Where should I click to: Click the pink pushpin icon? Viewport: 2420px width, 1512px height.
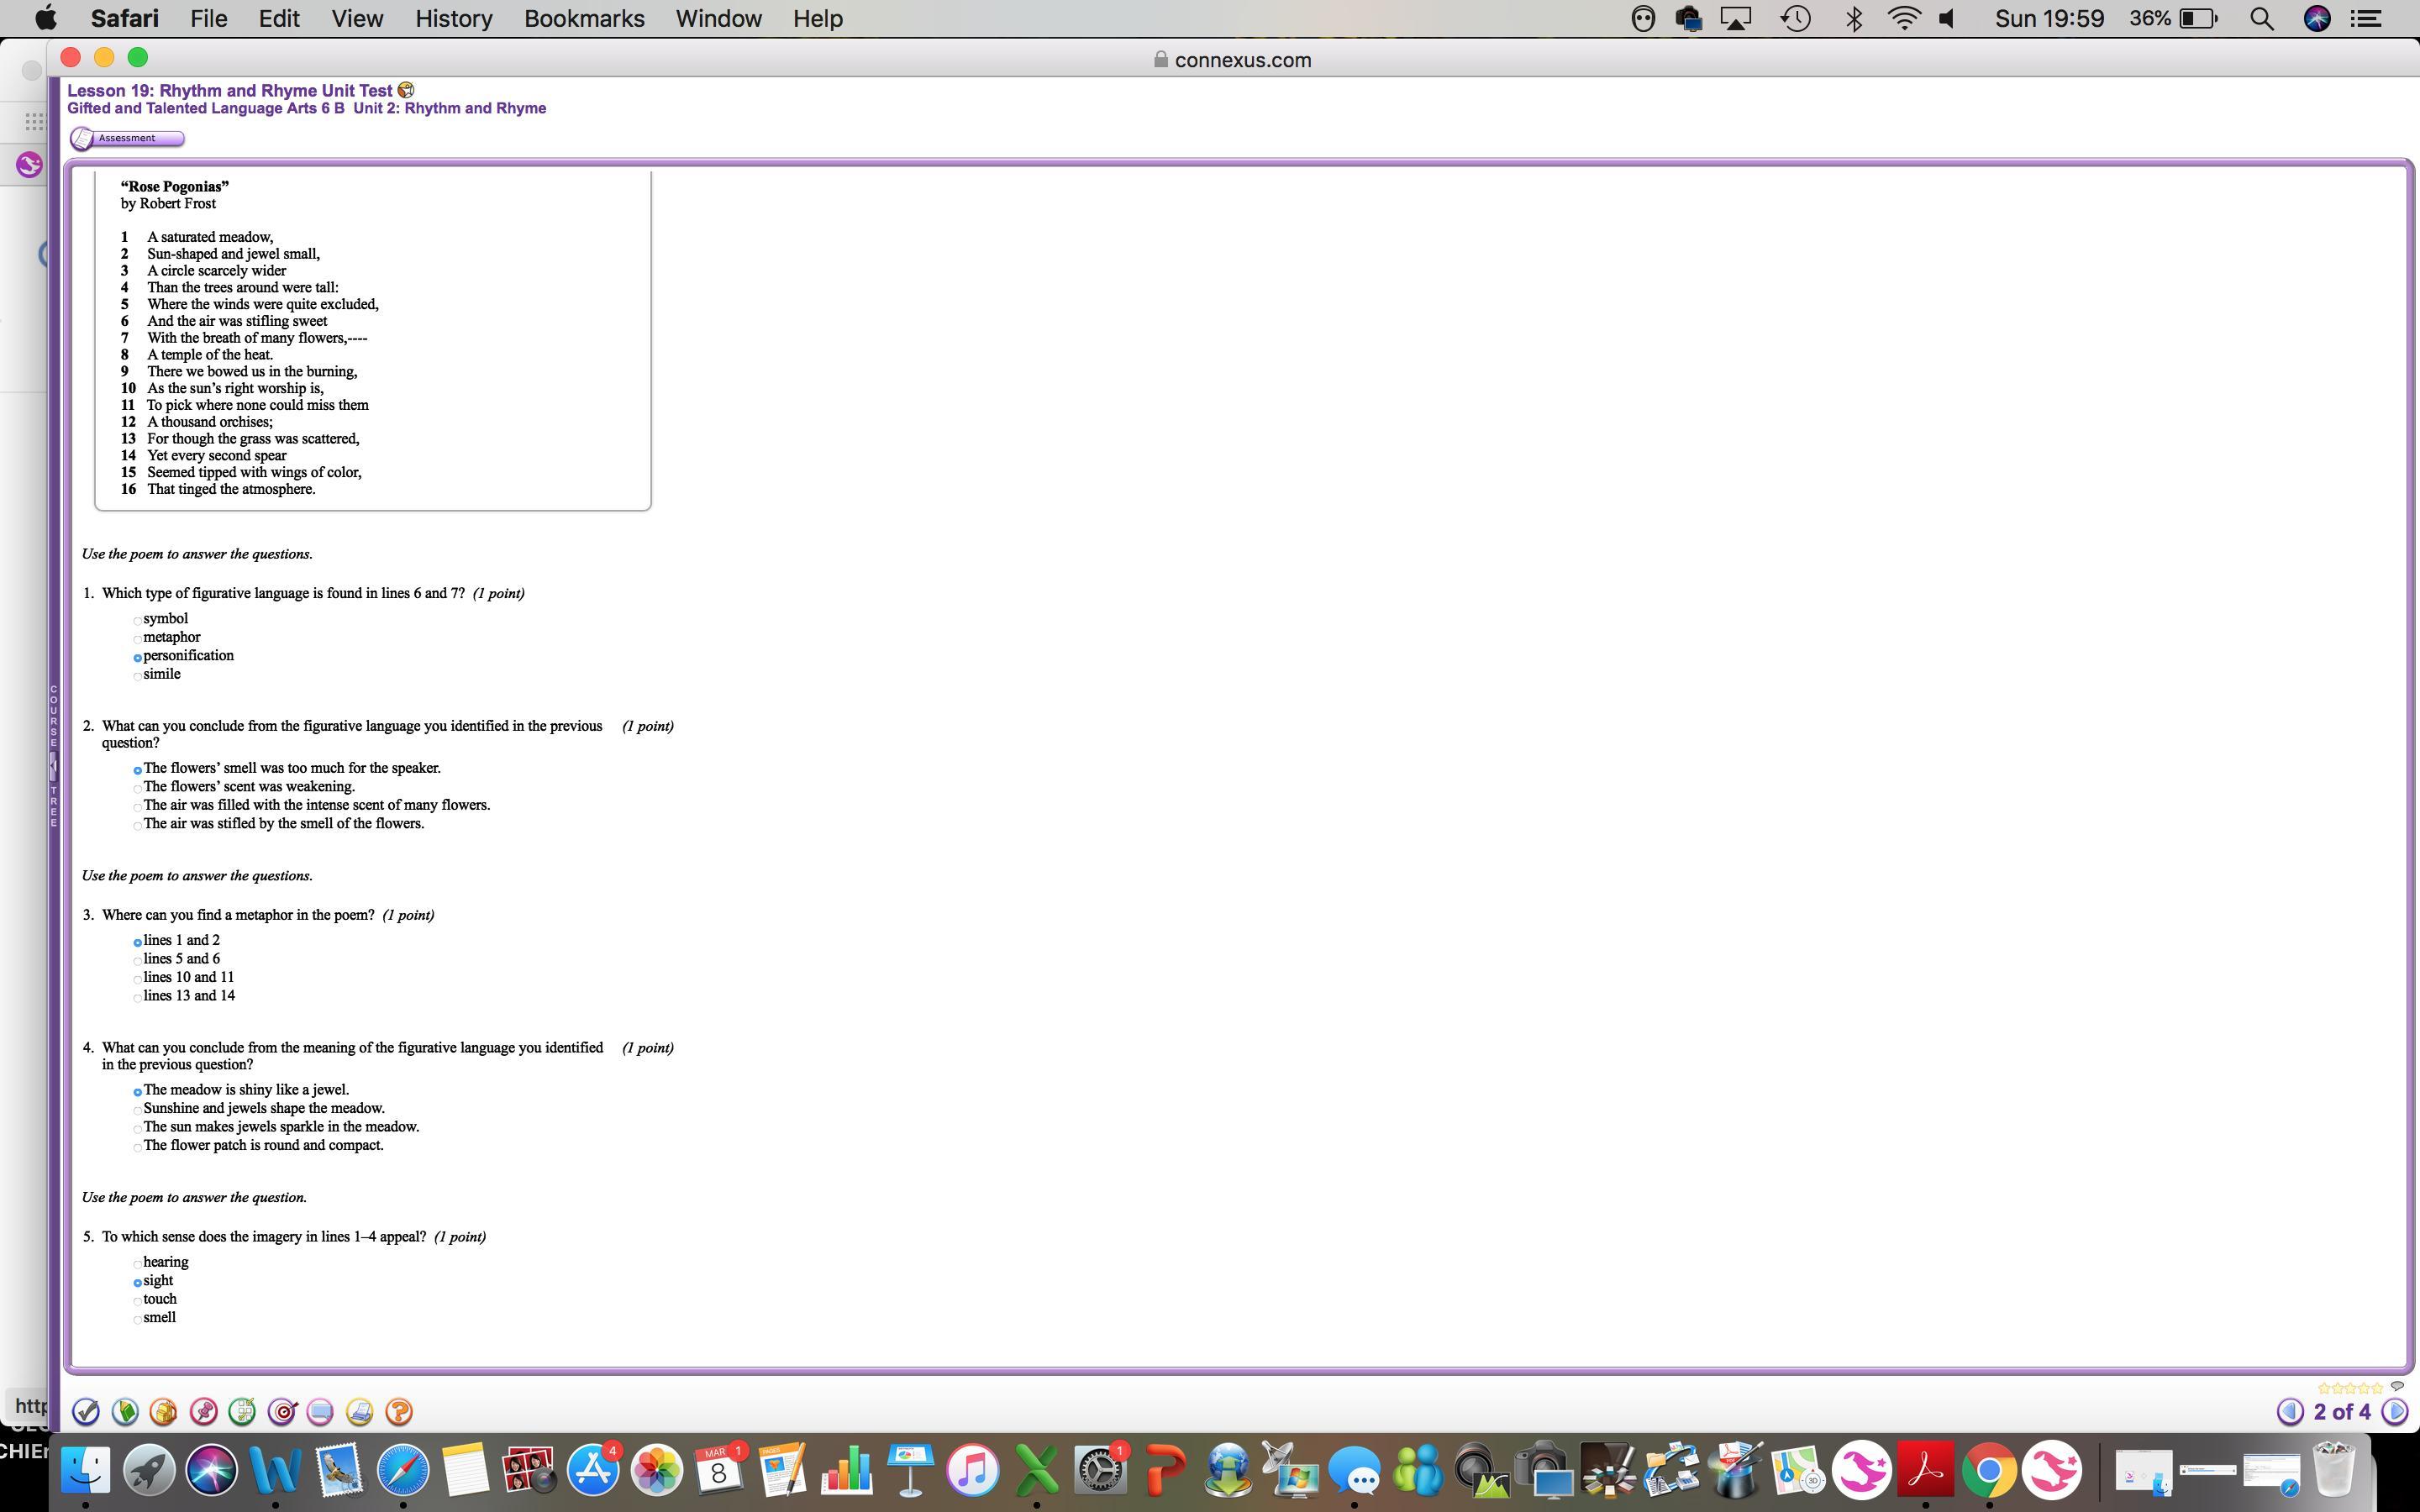[x=203, y=1411]
